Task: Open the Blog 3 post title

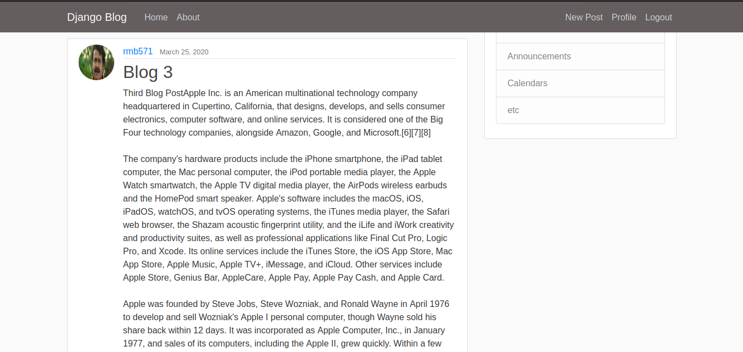Action: [x=148, y=72]
